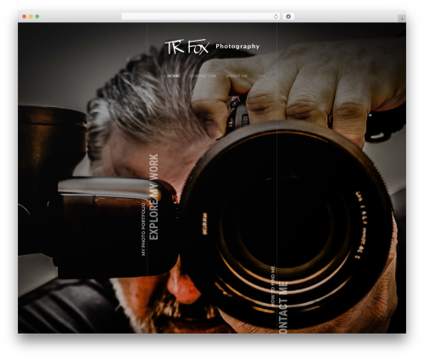
Task: Click the vertical Contact Me panel heading
Action: [283, 306]
